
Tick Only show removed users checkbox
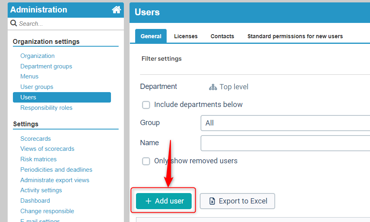pos(146,161)
